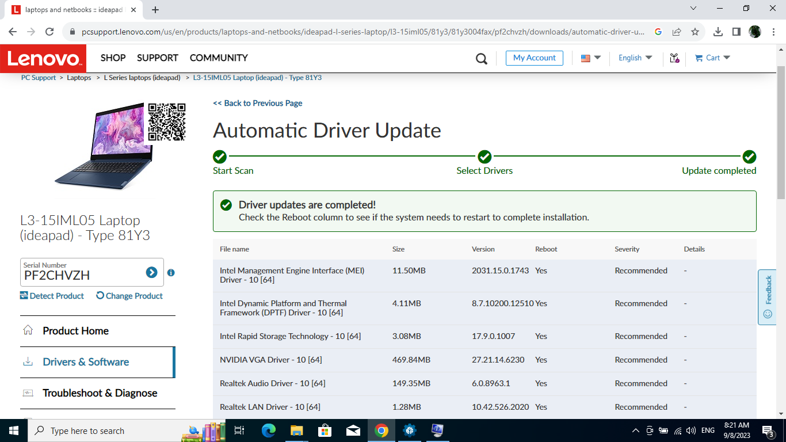This screenshot has height=442, width=786.
Task: Click Detect Product link
Action: pos(52,296)
